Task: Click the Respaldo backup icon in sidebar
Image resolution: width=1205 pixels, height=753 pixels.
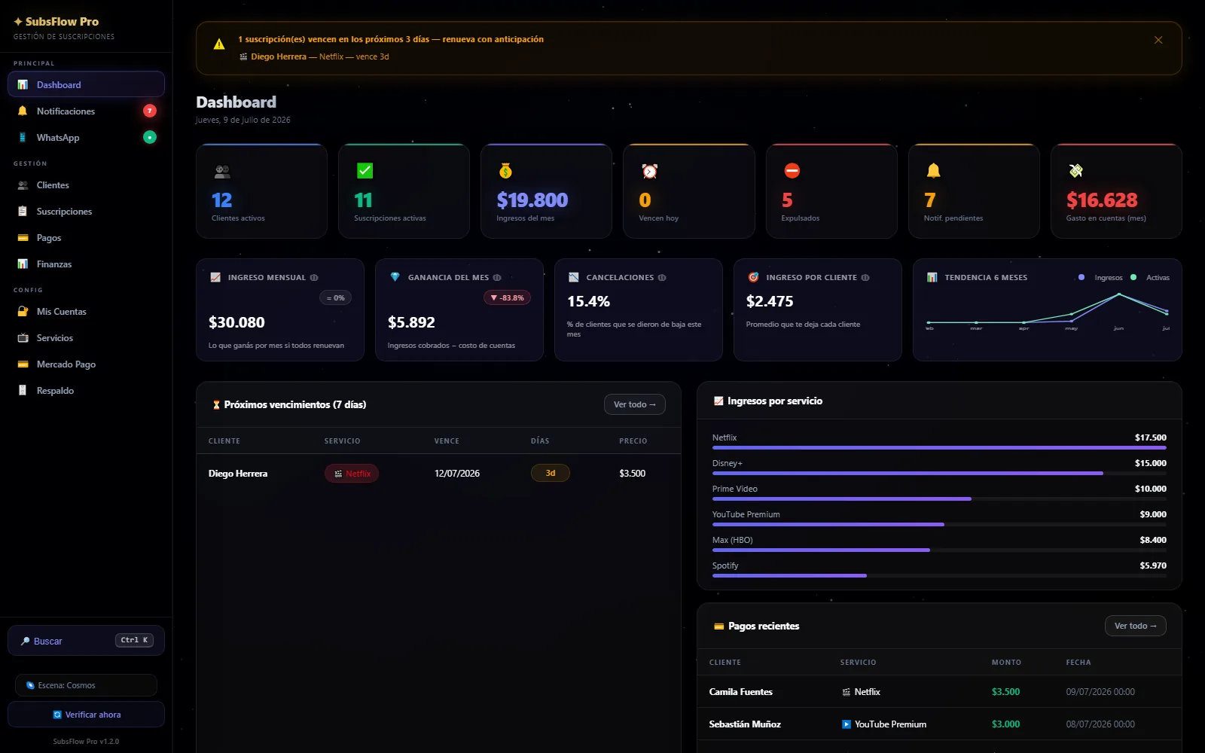Action: (23, 390)
